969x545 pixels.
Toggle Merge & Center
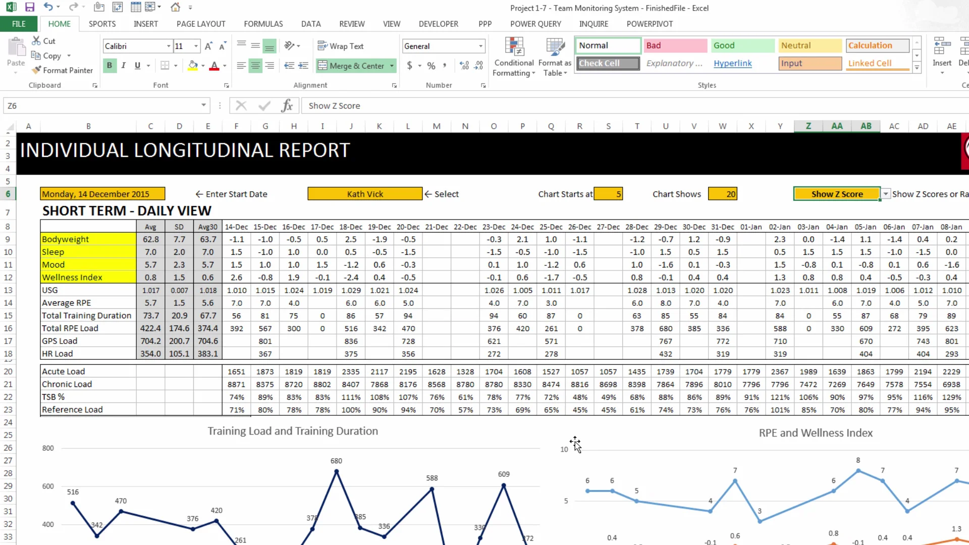coord(352,66)
